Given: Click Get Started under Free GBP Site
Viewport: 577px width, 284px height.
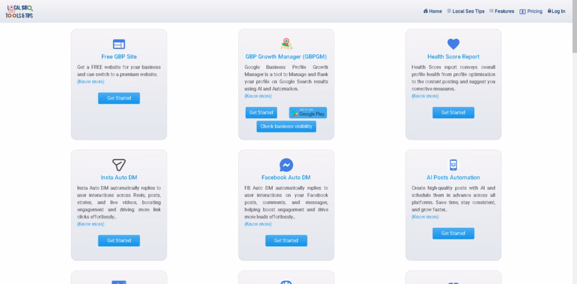Looking at the screenshot, I should point(119,98).
